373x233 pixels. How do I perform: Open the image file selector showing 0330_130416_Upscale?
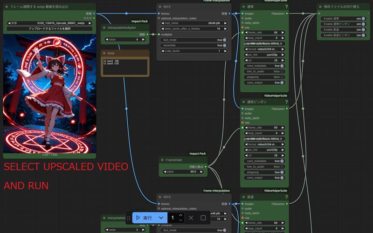click(49, 23)
